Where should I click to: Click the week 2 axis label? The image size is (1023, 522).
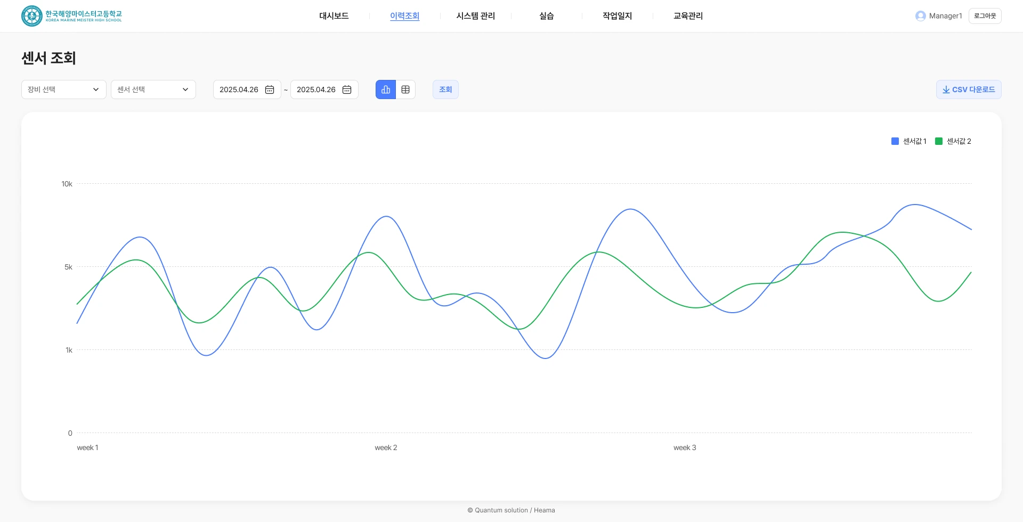click(386, 447)
